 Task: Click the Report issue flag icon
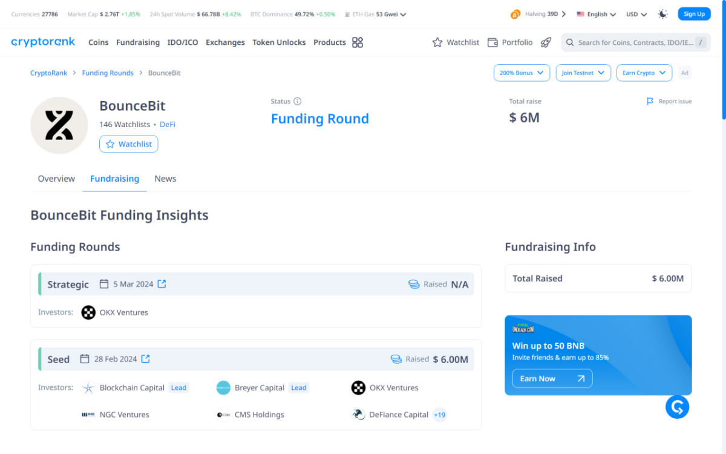coord(650,101)
